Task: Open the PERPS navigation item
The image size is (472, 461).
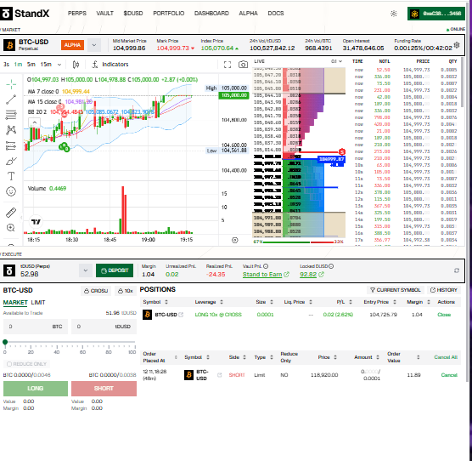Action: pos(77,14)
